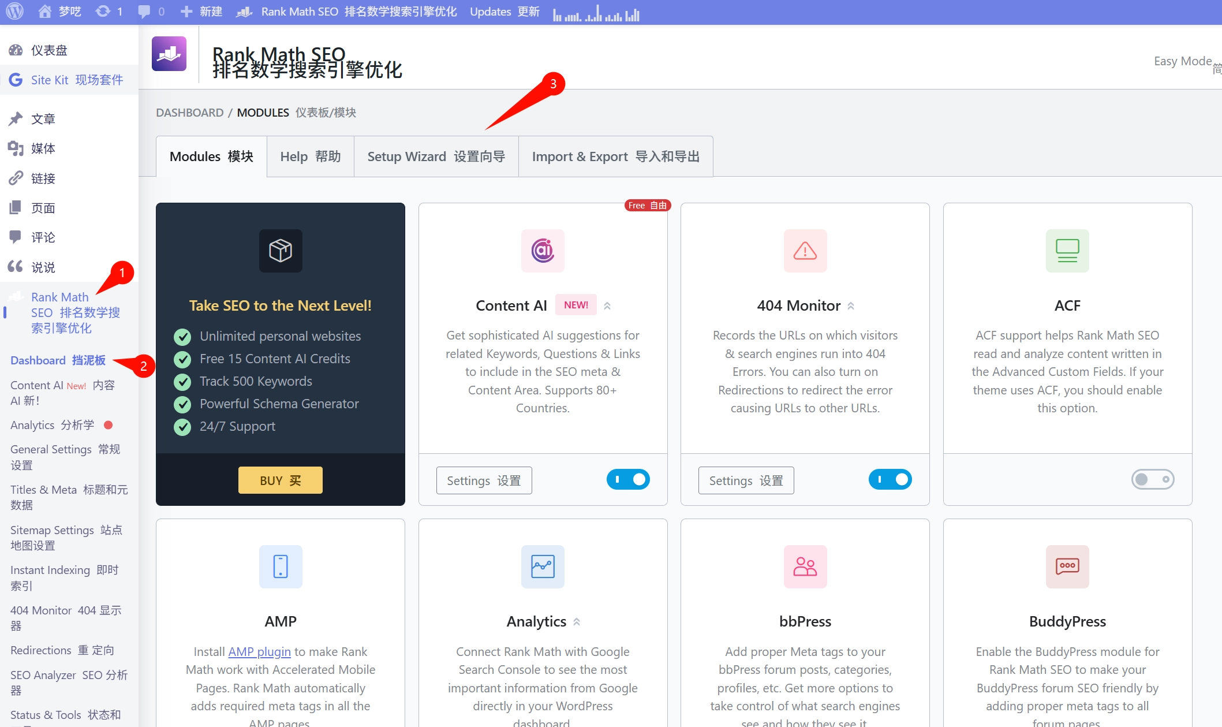Open Content AI submenu item in sidebar
This screenshot has height=727, width=1222.
[62, 393]
